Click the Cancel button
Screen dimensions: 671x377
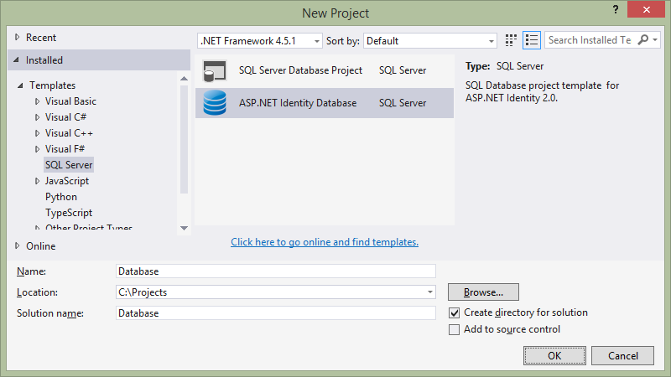622,355
